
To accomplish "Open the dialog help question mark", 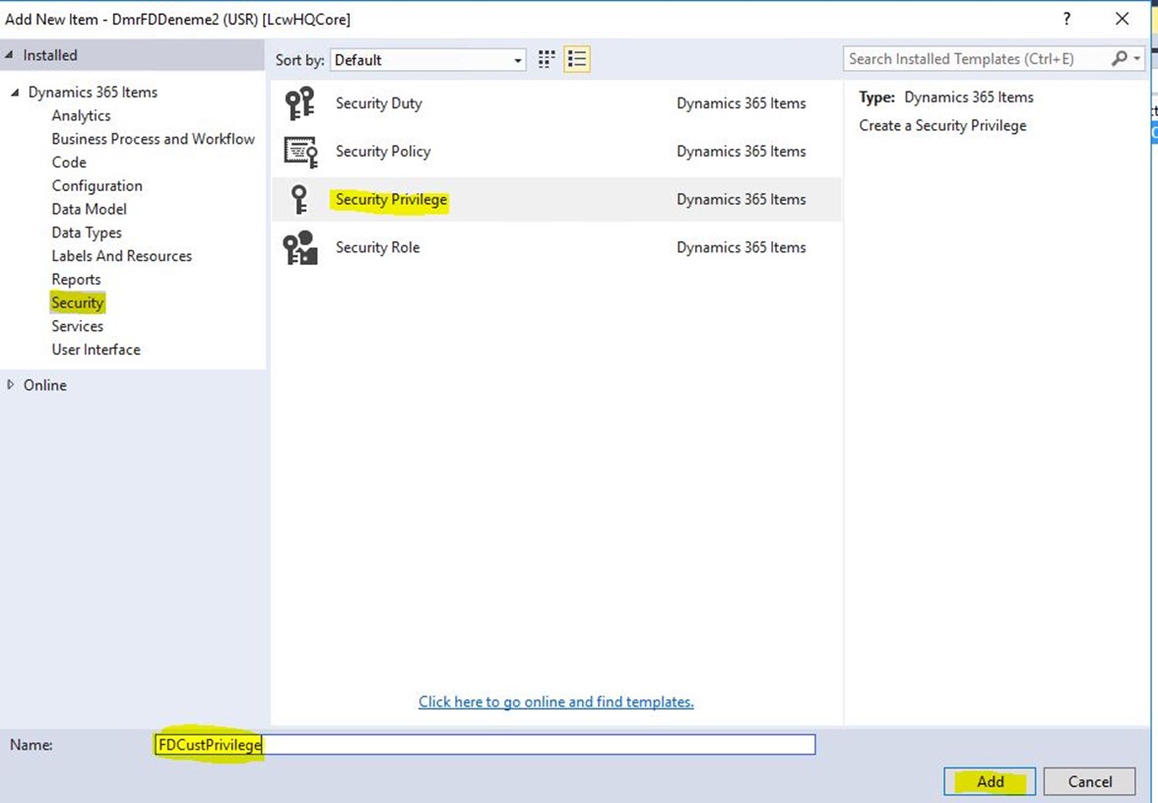I will pos(1066,19).
